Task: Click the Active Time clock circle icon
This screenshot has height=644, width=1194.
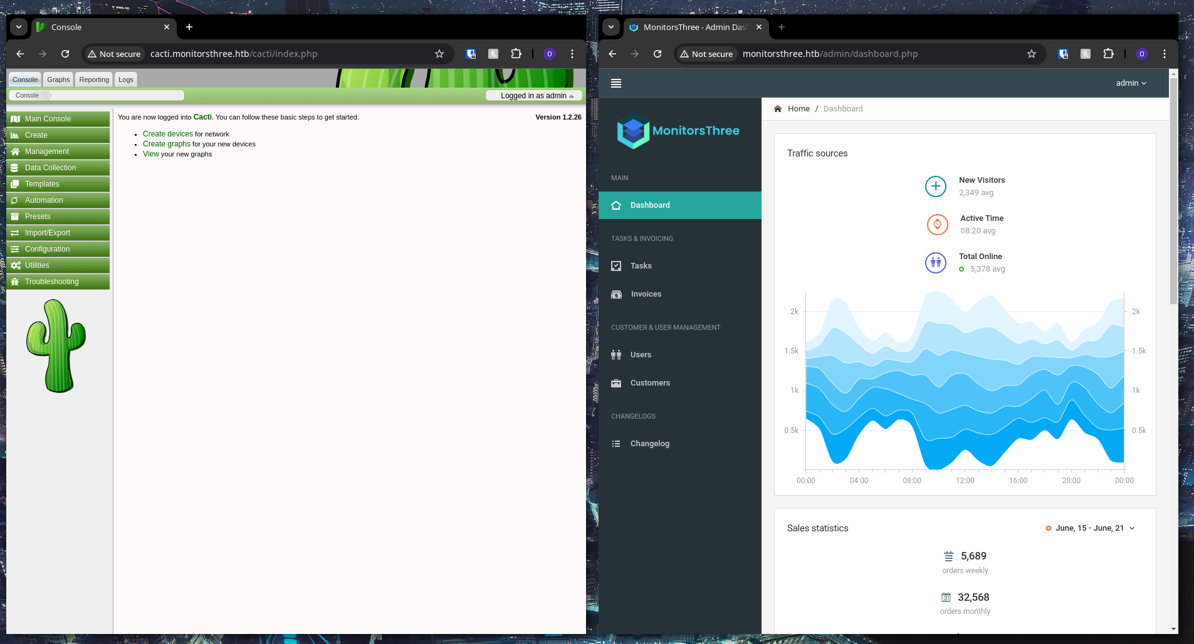Action: (937, 224)
